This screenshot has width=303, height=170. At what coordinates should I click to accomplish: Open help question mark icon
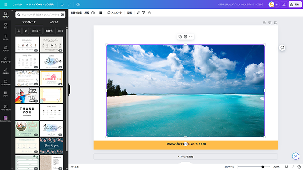tap(299, 167)
